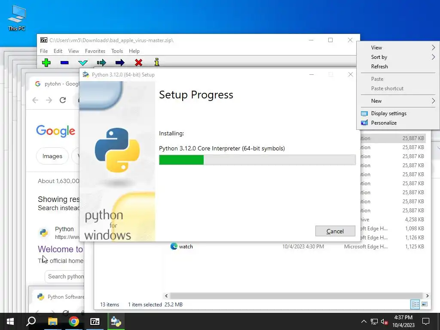Image resolution: width=440 pixels, height=330 pixels.
Task: Click the Explorer scrollbar left arrow
Action: click(166, 296)
